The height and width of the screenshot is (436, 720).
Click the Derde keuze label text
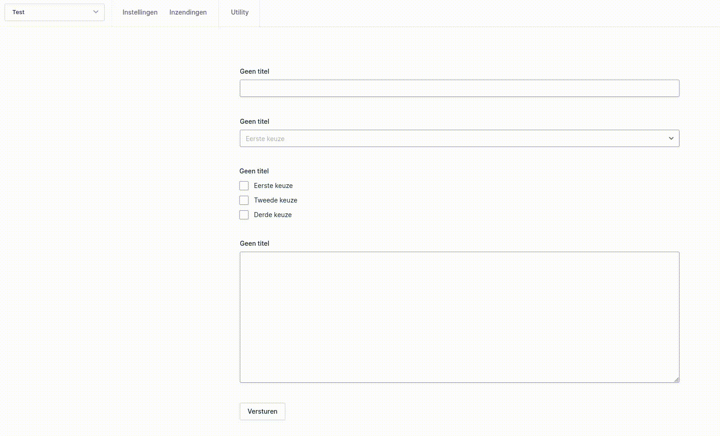[x=273, y=215]
